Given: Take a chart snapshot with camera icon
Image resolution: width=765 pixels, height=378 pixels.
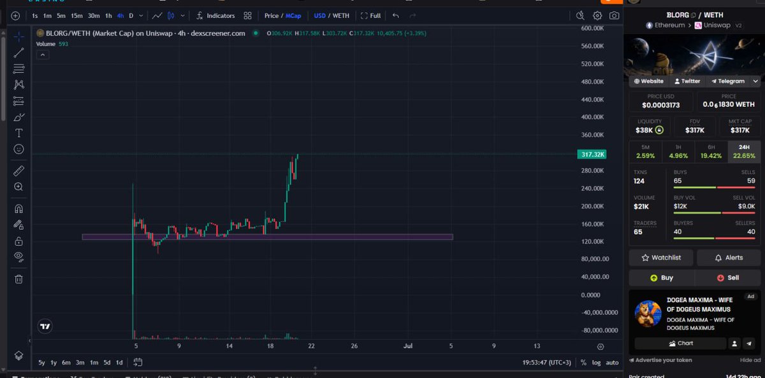Looking at the screenshot, I should pyautogui.click(x=614, y=15).
